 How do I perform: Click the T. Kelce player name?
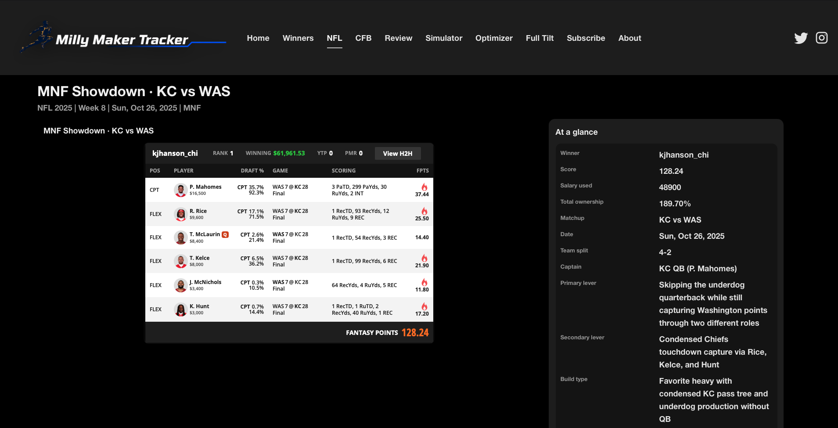[x=200, y=258]
